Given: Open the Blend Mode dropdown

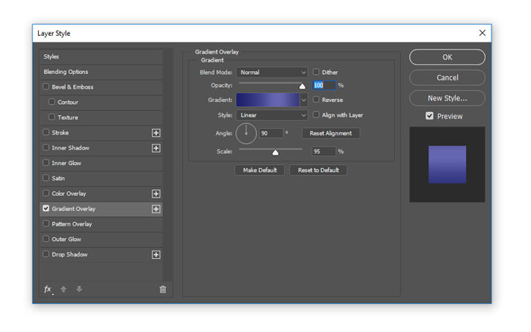Looking at the screenshot, I should click(272, 72).
